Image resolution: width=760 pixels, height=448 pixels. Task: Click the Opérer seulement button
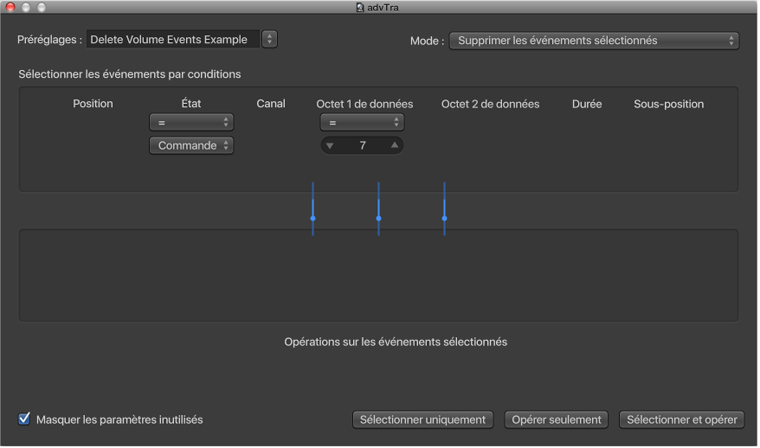[x=557, y=419]
